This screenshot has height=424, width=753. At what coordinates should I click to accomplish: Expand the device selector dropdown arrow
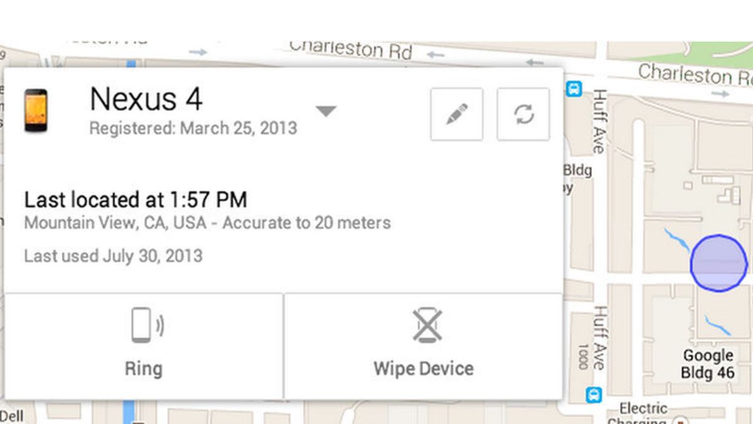tap(326, 112)
